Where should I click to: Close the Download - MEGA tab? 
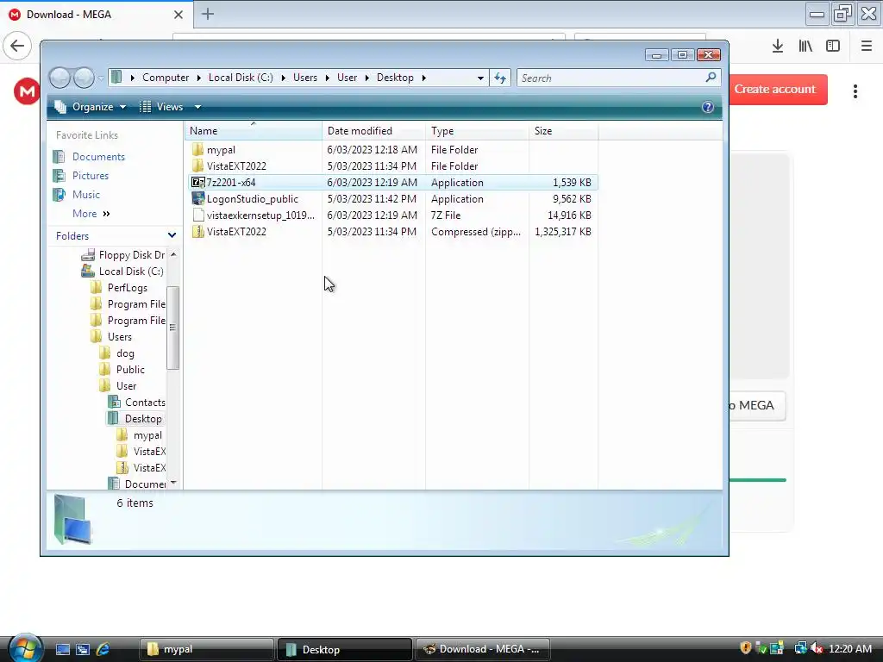tap(178, 15)
